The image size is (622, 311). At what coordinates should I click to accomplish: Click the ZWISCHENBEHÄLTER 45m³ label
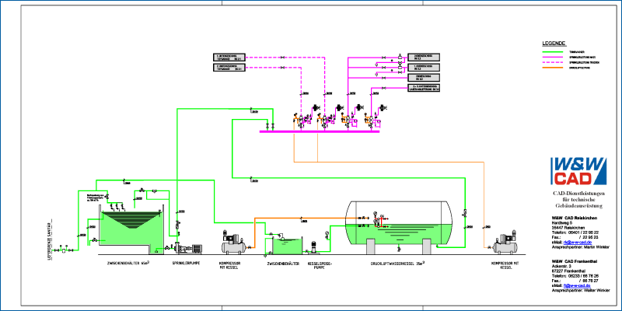coord(128,263)
